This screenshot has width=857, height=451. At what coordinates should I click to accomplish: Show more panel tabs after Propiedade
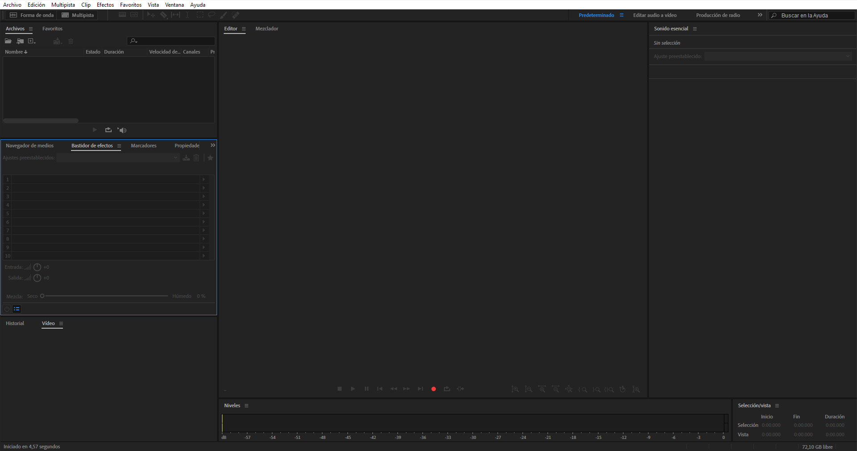(213, 146)
